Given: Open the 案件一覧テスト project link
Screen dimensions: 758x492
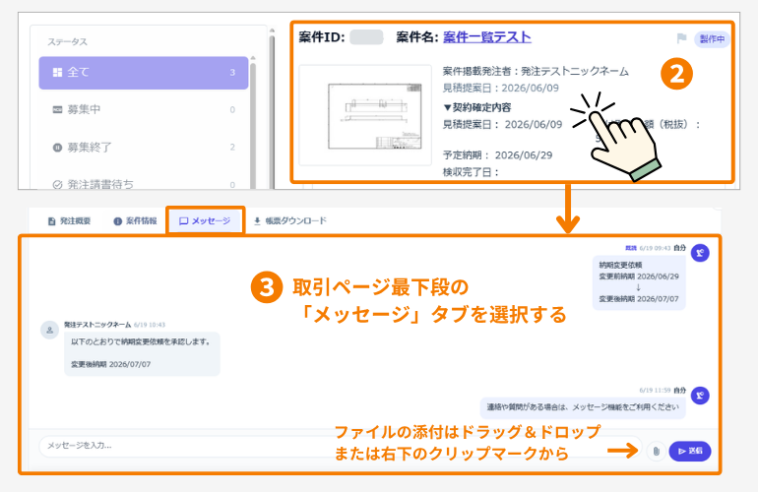Looking at the screenshot, I should click(487, 37).
